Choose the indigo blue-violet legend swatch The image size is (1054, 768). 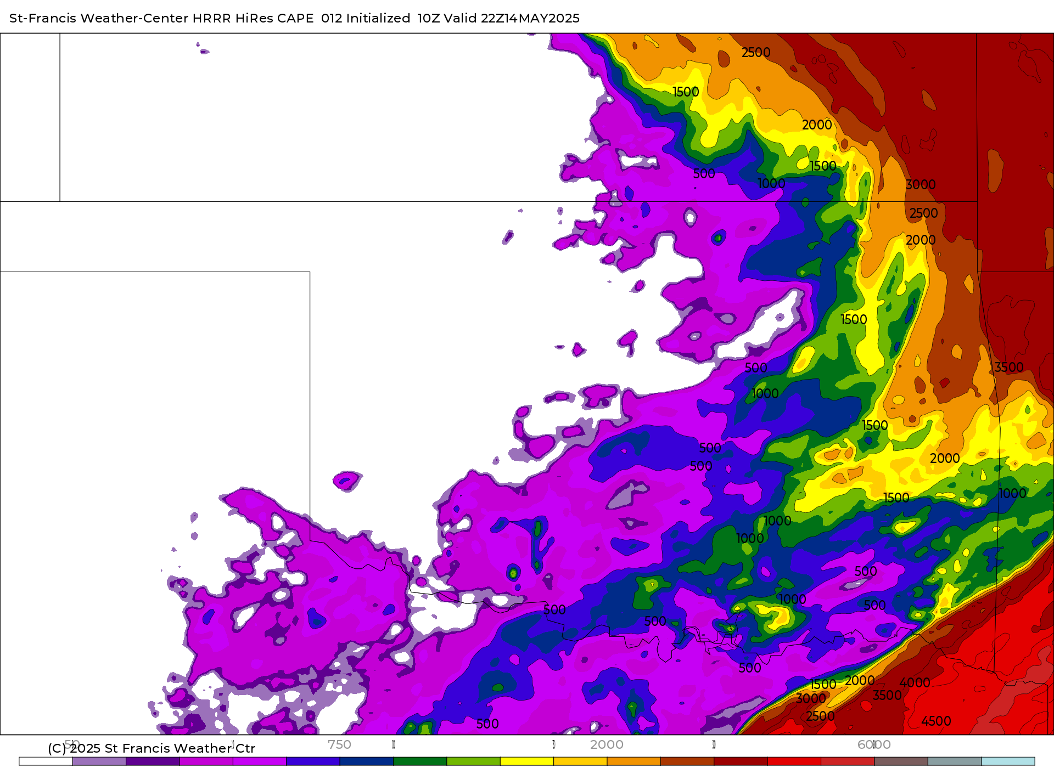[313, 761]
